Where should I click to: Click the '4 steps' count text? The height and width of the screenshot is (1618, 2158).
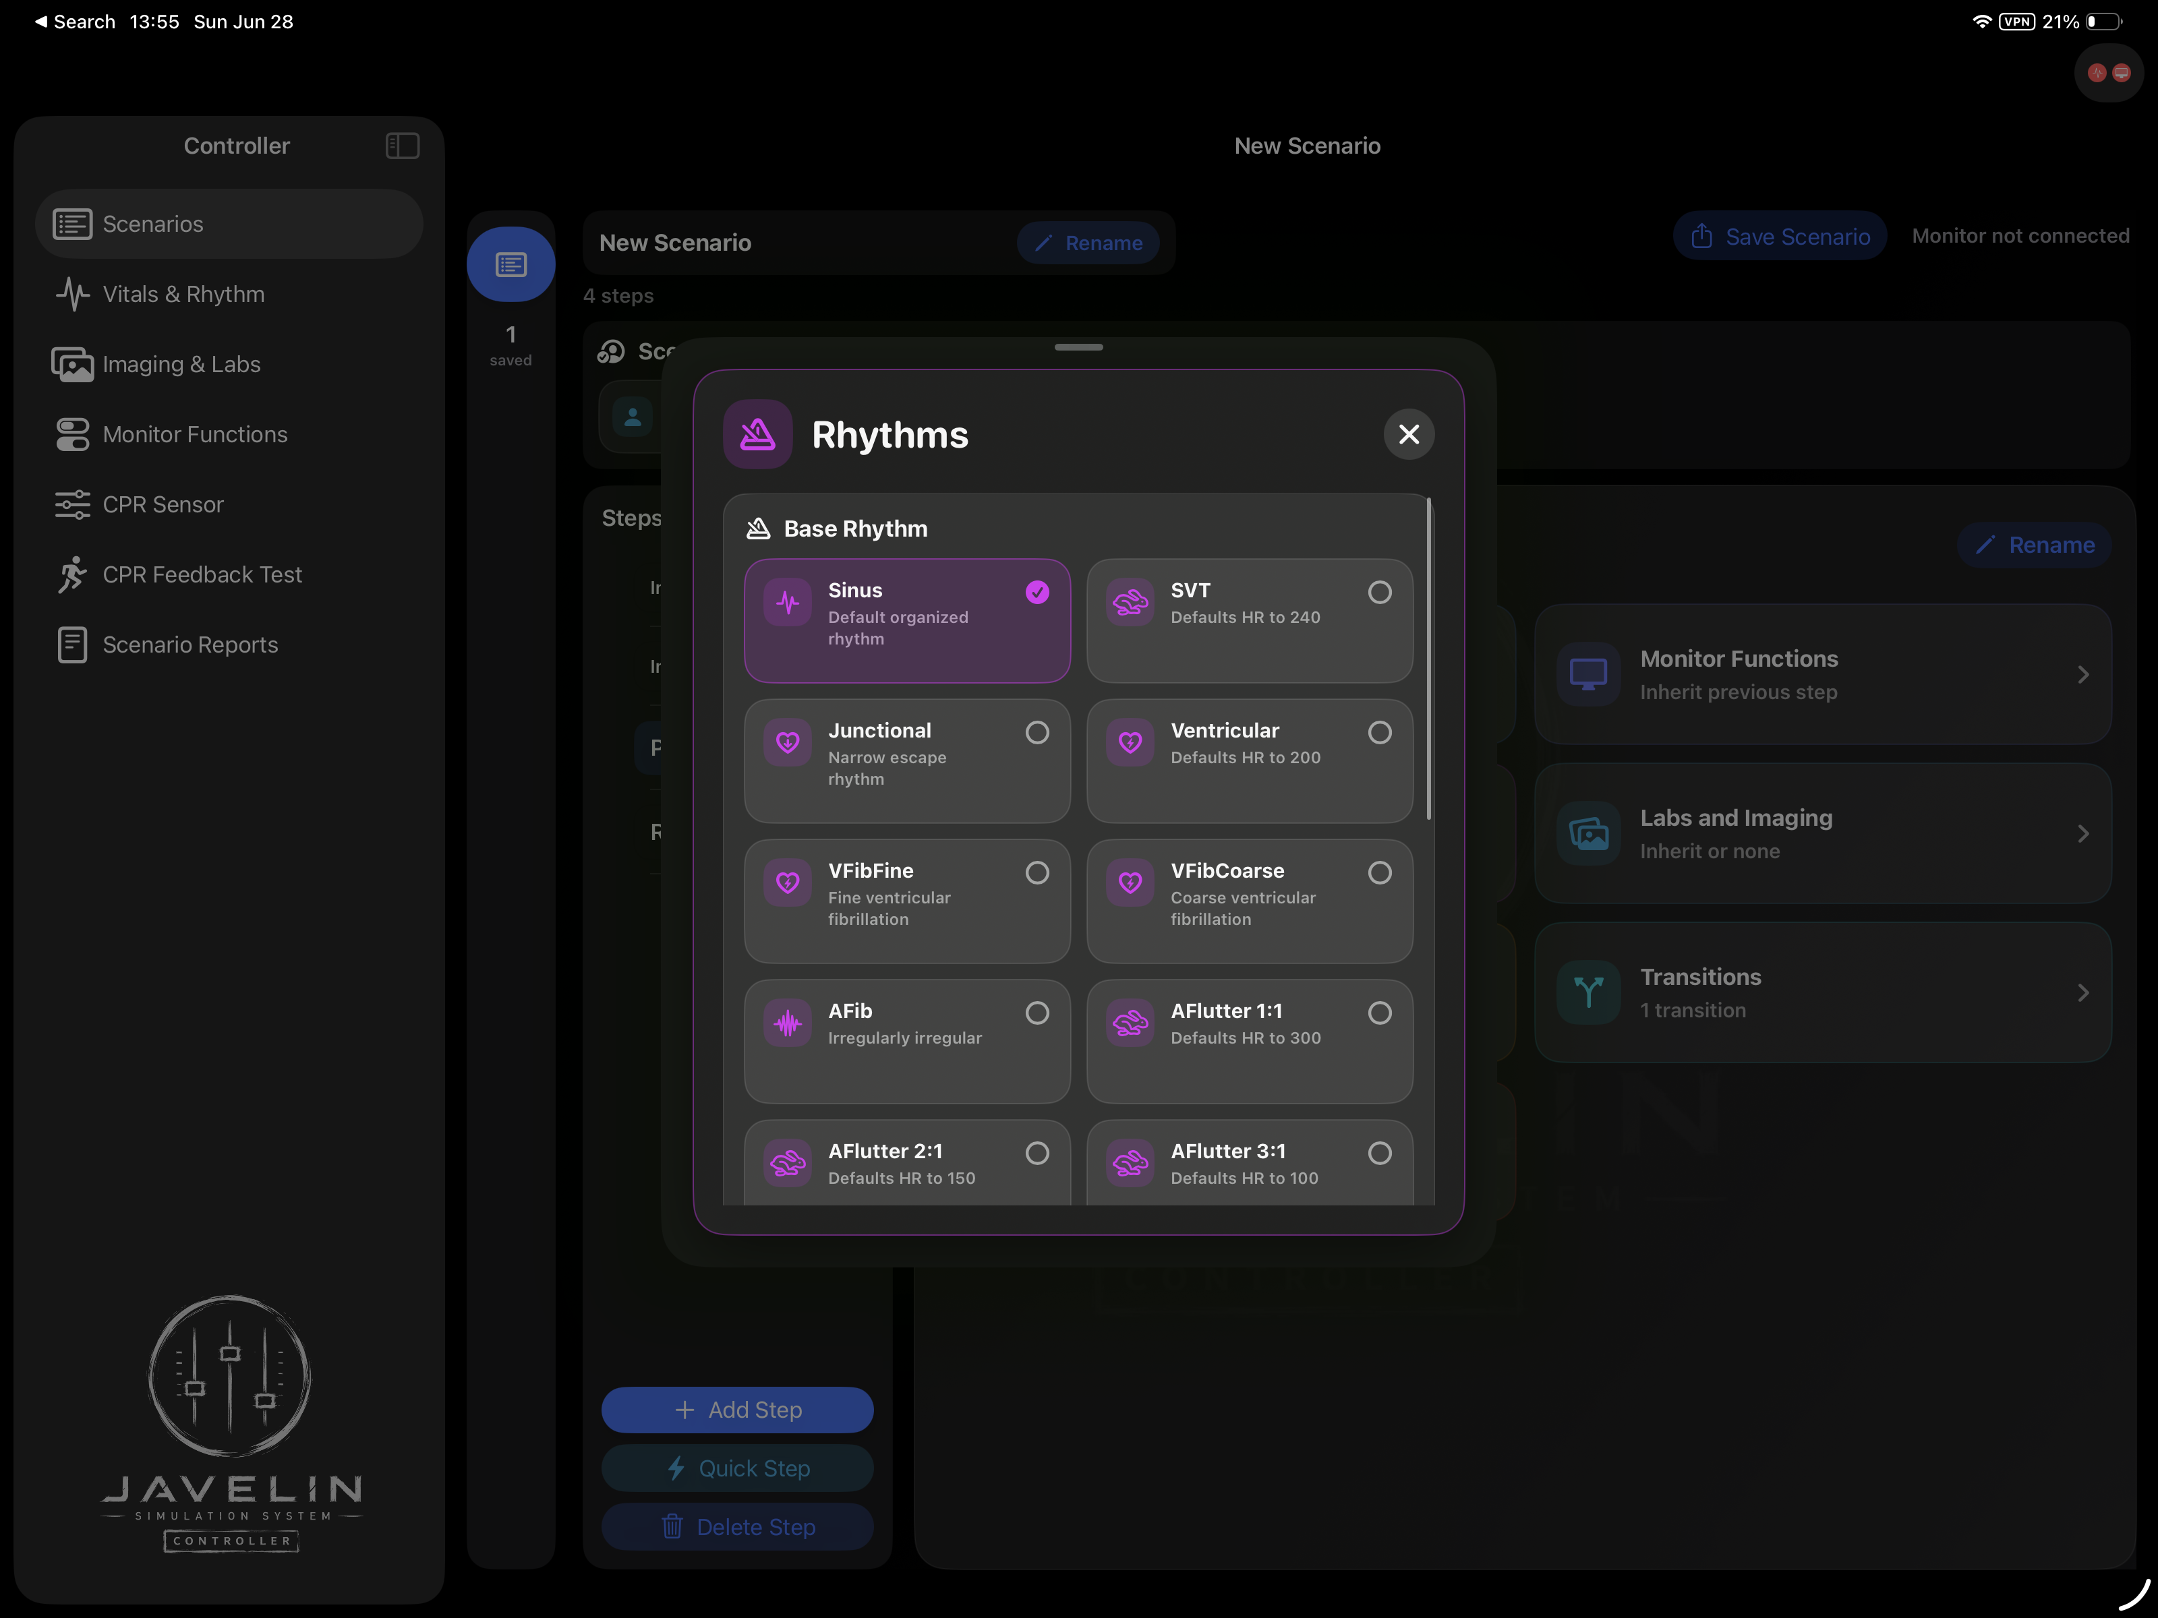pyautogui.click(x=618, y=295)
